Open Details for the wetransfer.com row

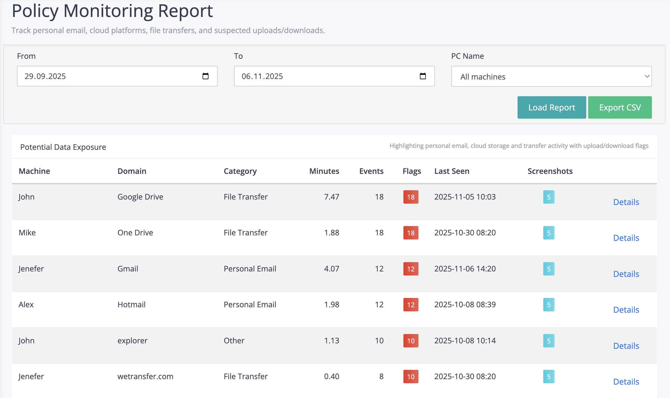626,381
